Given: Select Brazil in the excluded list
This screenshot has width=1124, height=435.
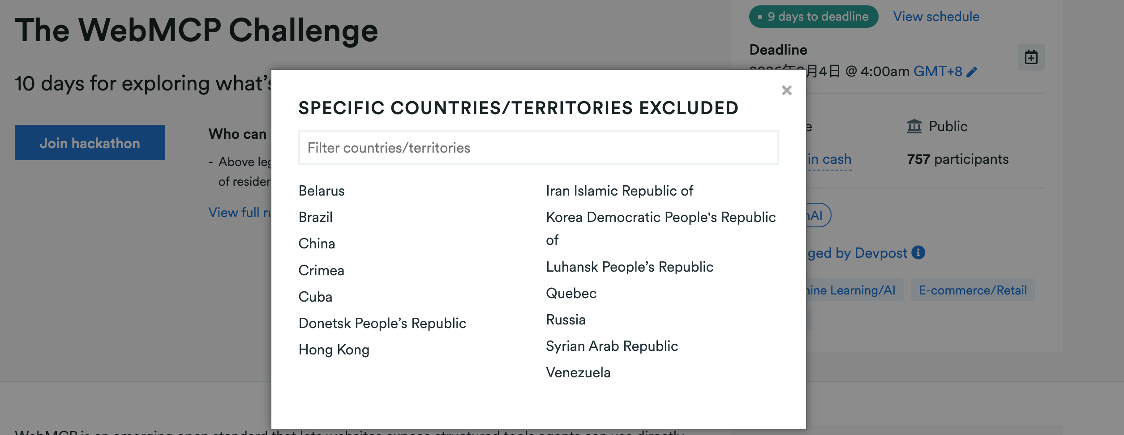Looking at the screenshot, I should [316, 217].
